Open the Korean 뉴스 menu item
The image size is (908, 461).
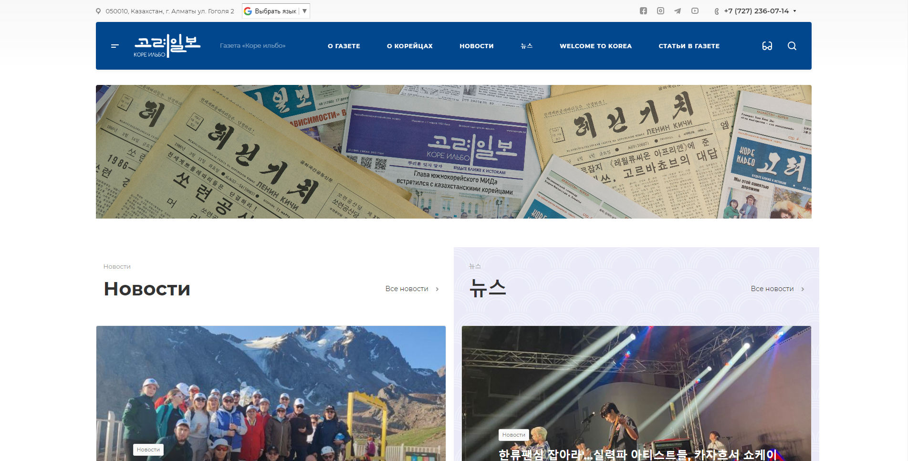(527, 46)
